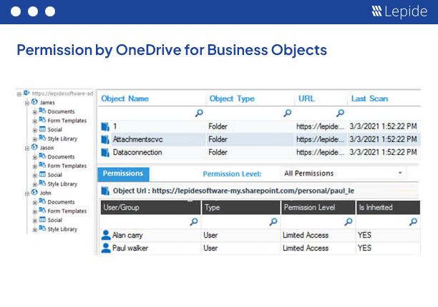Click Form Templates icon under Jason

42,165
